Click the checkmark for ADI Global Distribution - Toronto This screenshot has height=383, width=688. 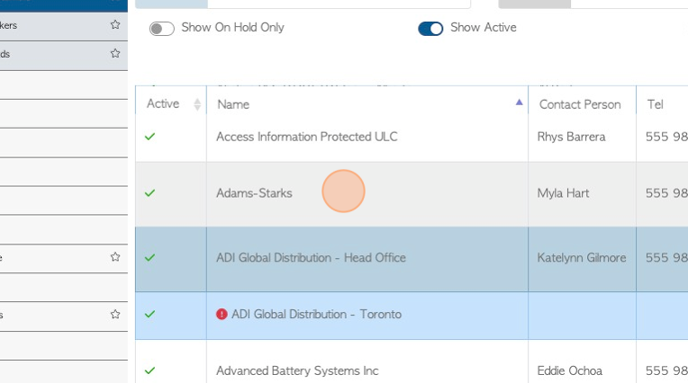[x=150, y=314]
